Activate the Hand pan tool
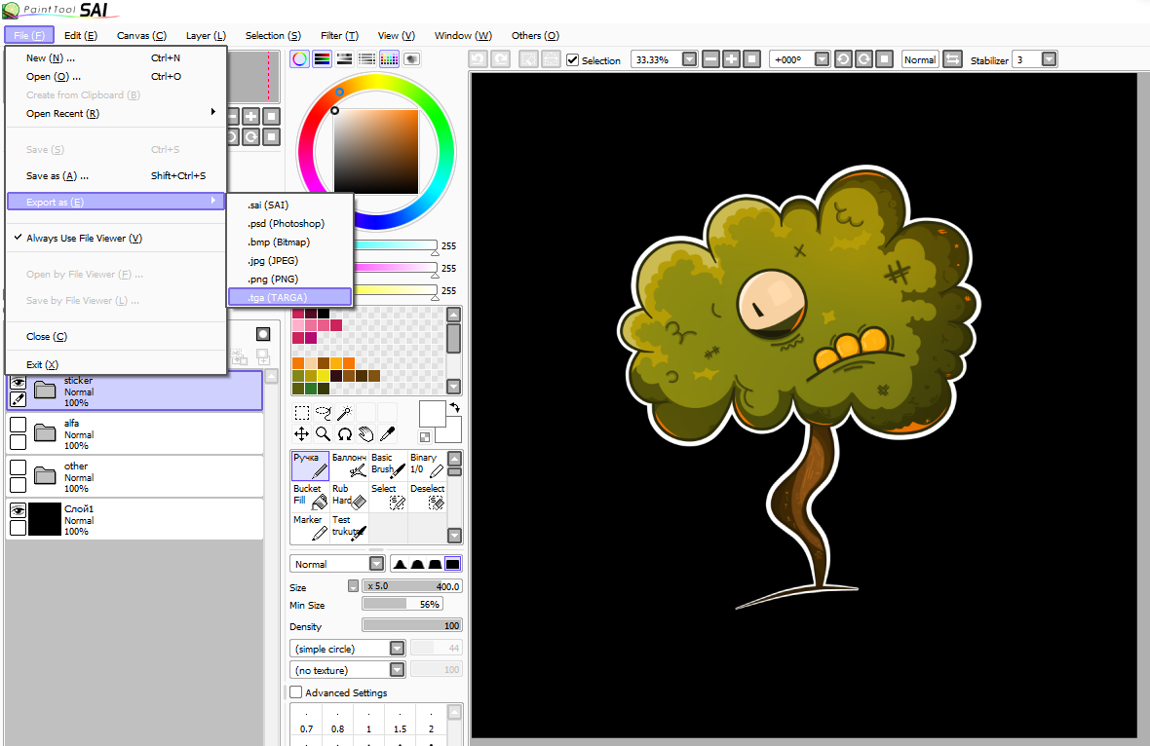This screenshot has height=746, width=1150. (365, 433)
